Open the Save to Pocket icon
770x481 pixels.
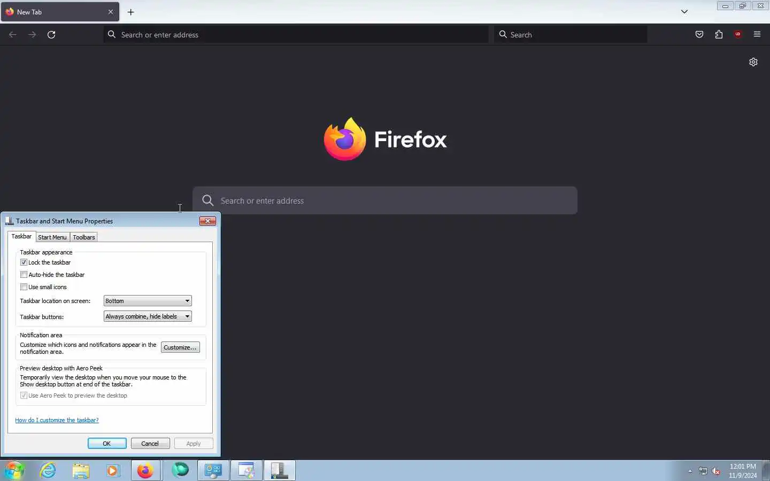click(699, 35)
